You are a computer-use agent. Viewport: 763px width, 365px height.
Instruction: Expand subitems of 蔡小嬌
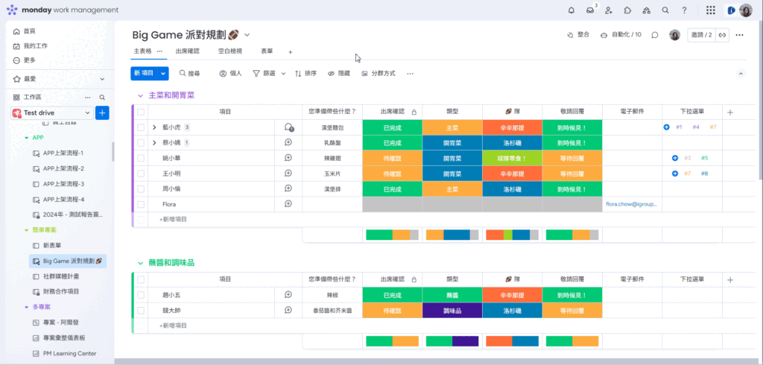154,142
